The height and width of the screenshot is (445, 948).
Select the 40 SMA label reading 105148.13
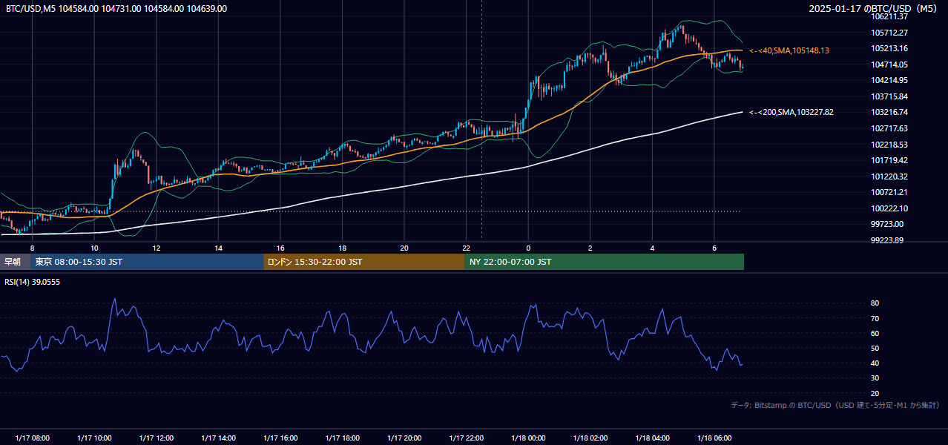click(x=789, y=50)
